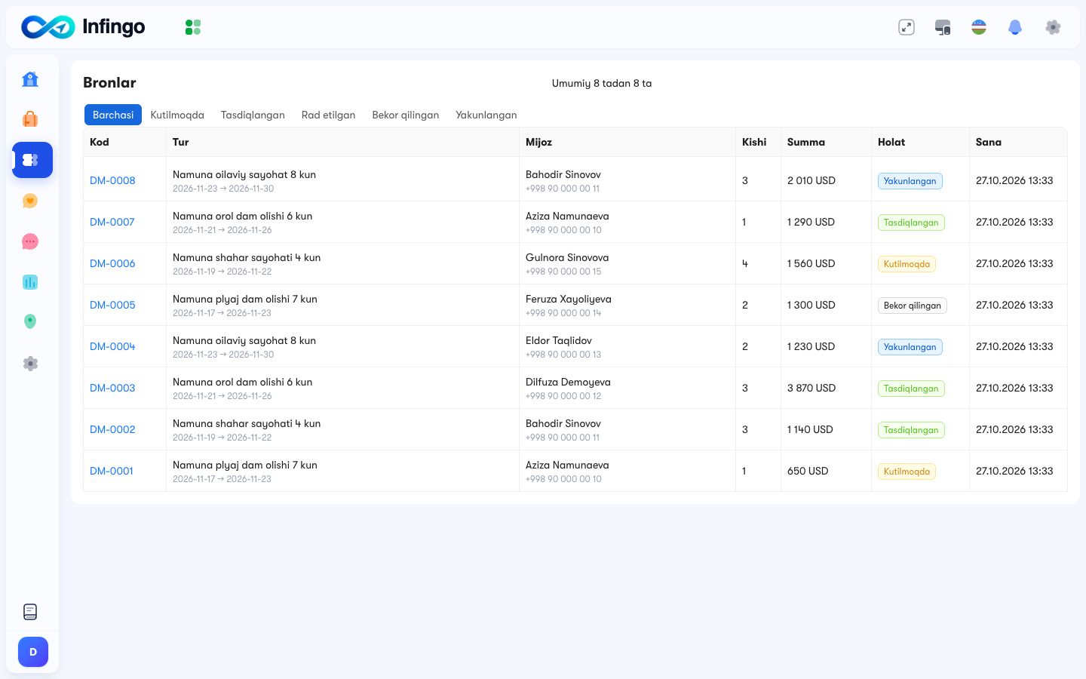Open the statistics chart sidebar icon

coord(30,282)
